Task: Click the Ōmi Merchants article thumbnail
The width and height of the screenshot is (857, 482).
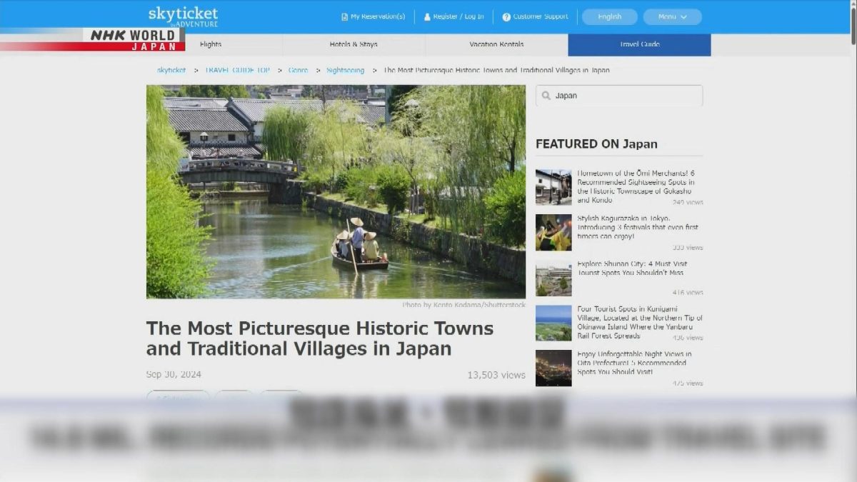Action: 553,187
